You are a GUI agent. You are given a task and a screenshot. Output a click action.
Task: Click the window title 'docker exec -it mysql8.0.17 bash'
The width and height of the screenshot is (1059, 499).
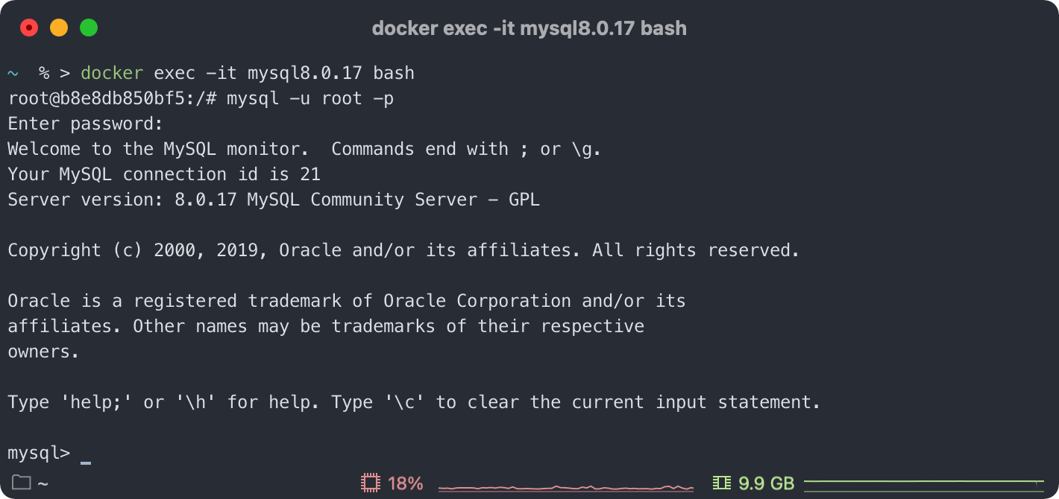529,28
